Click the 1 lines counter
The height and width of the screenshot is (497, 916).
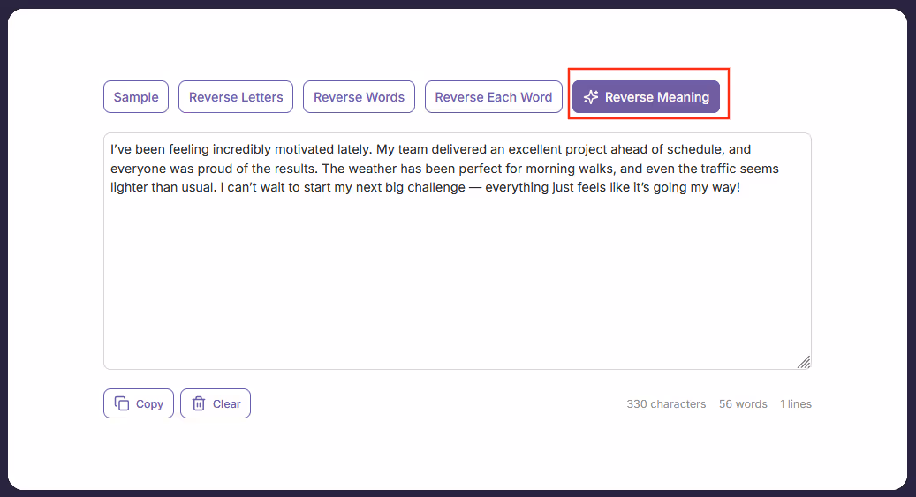796,404
